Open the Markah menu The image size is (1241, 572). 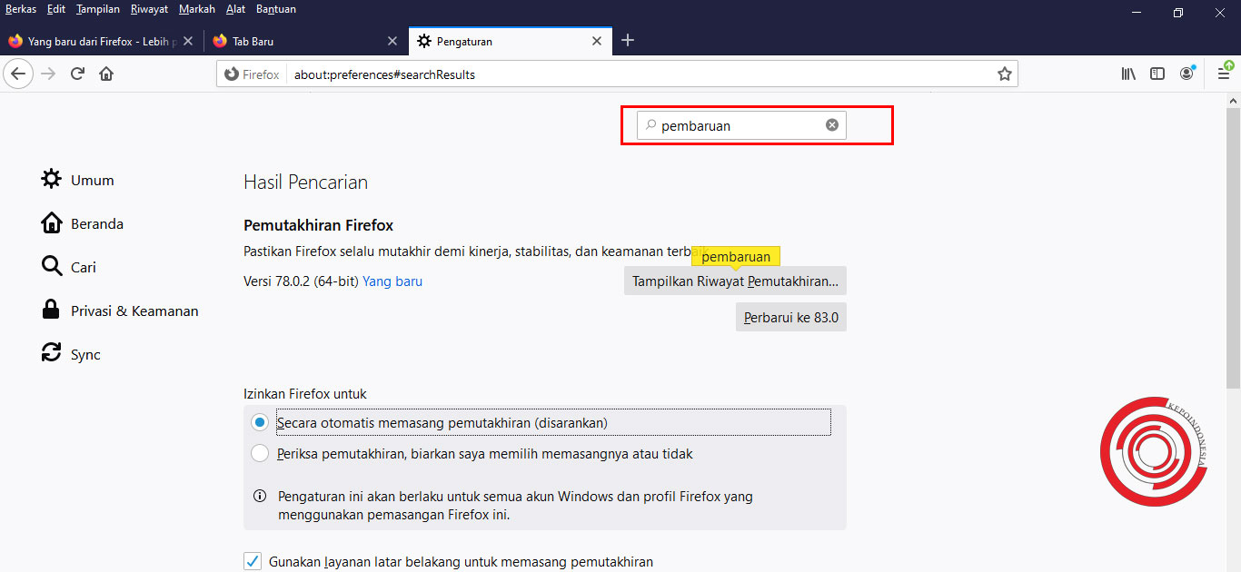tap(197, 9)
